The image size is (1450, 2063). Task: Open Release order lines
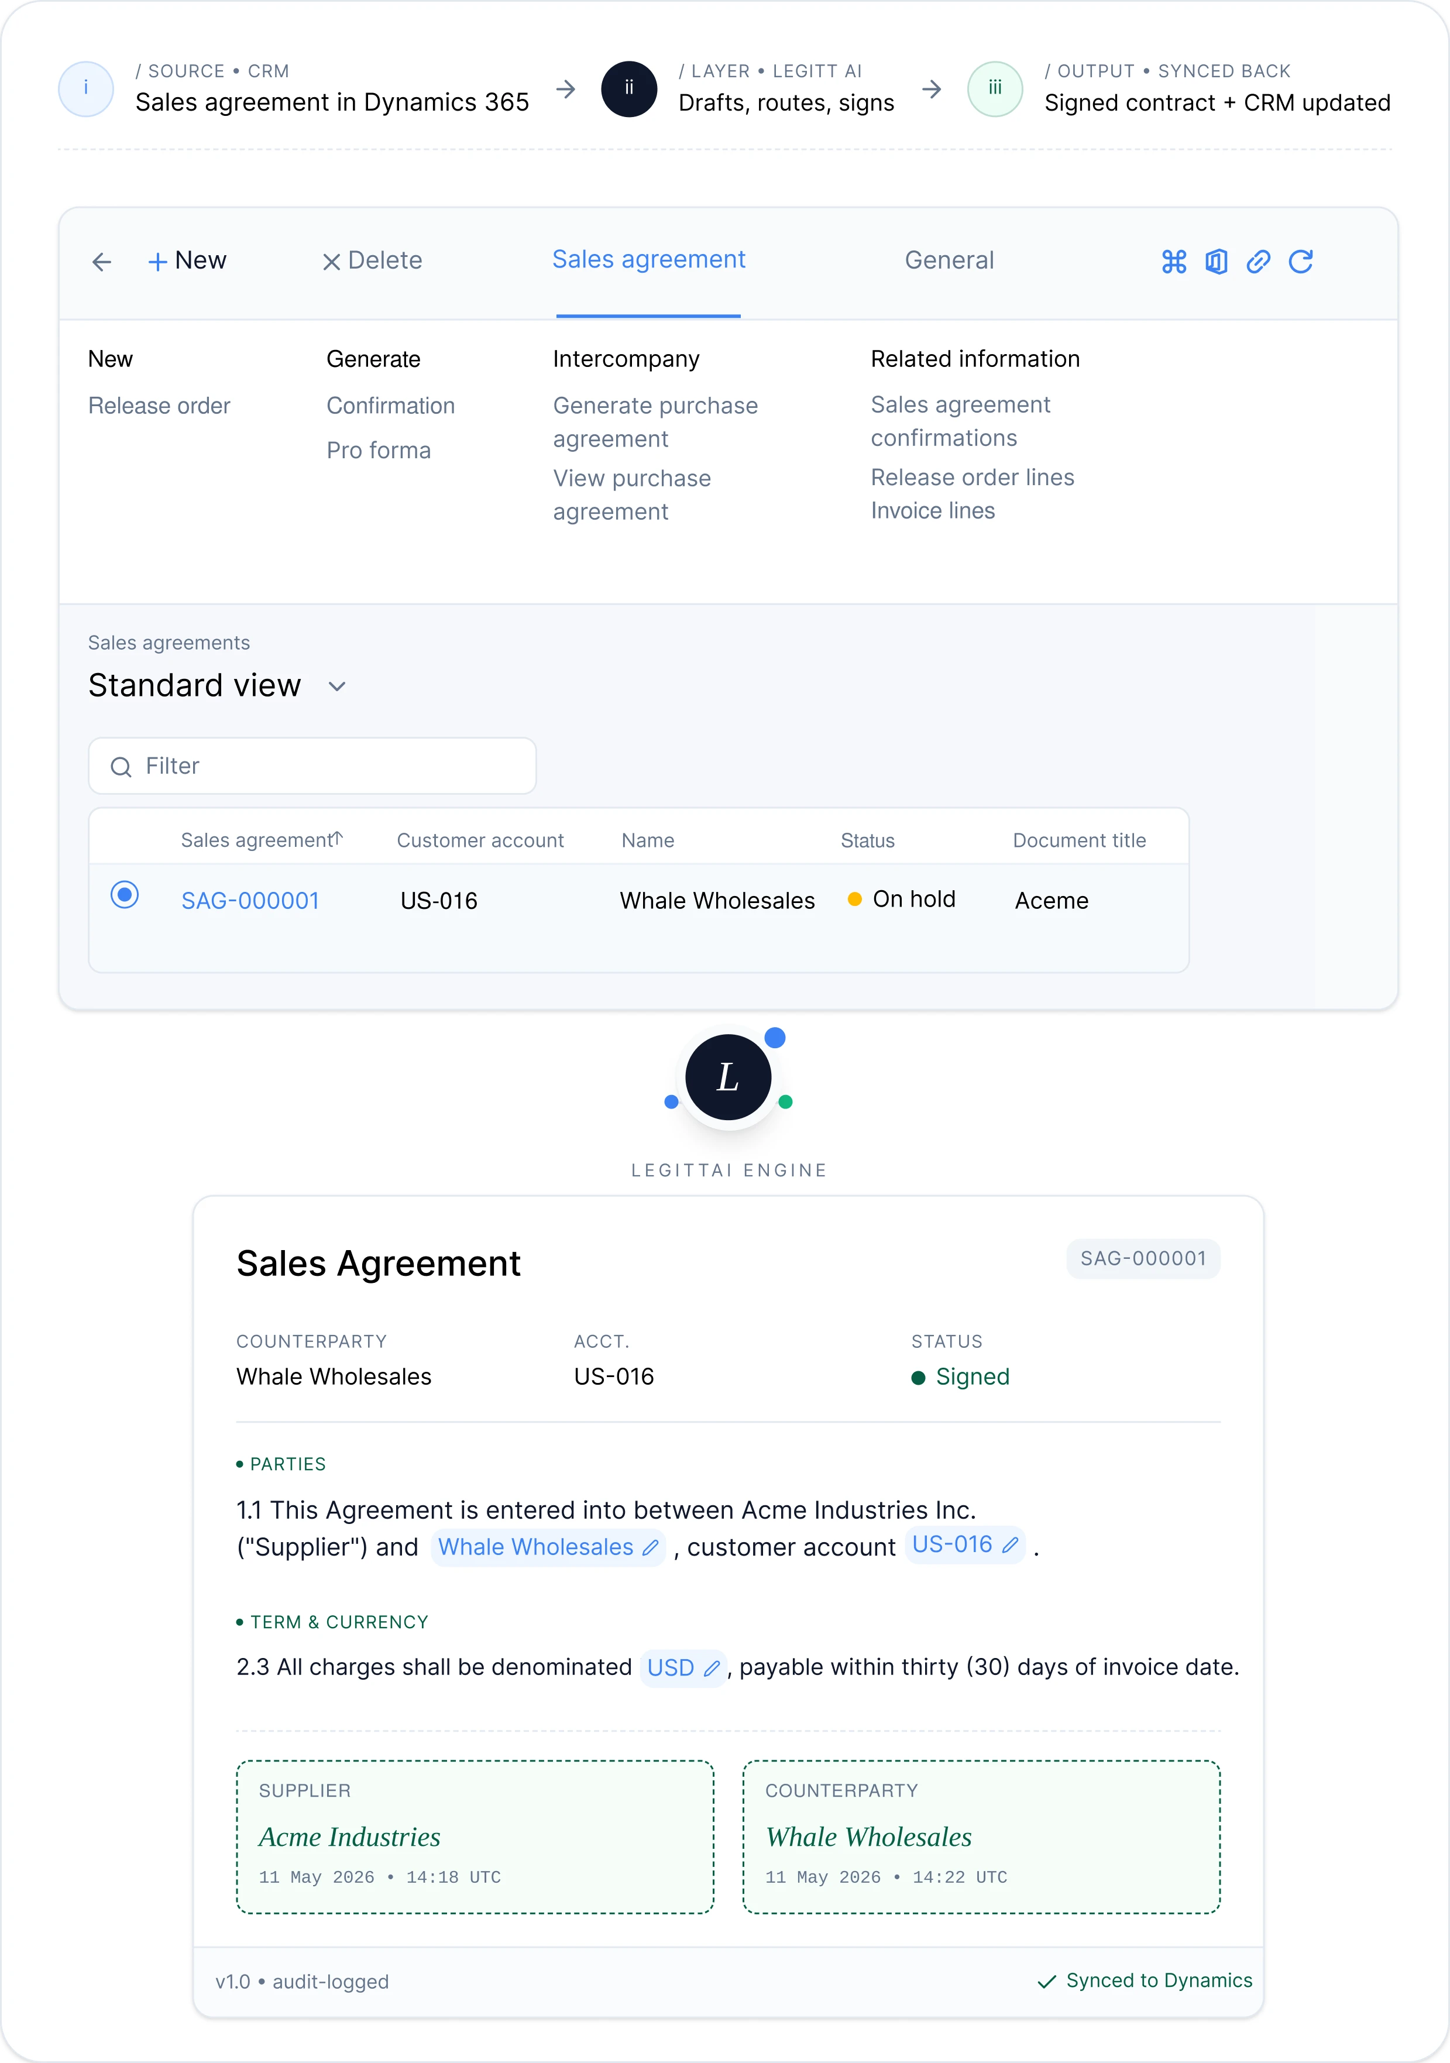pos(972,477)
